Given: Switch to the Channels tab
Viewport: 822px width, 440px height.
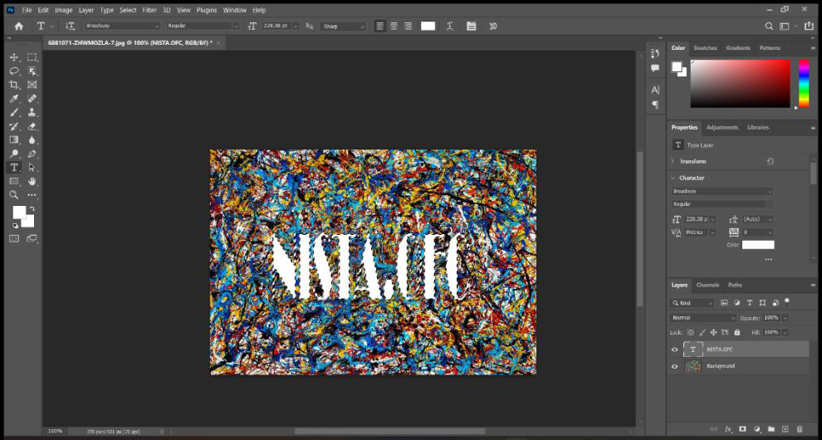Looking at the screenshot, I should (707, 285).
